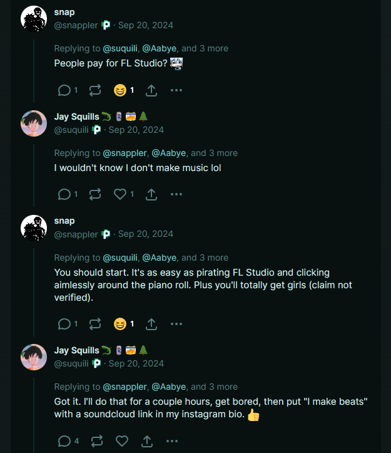Toggle laughing reaction on "People pay for FL Studio?"
The image size is (391, 453).
(x=120, y=90)
